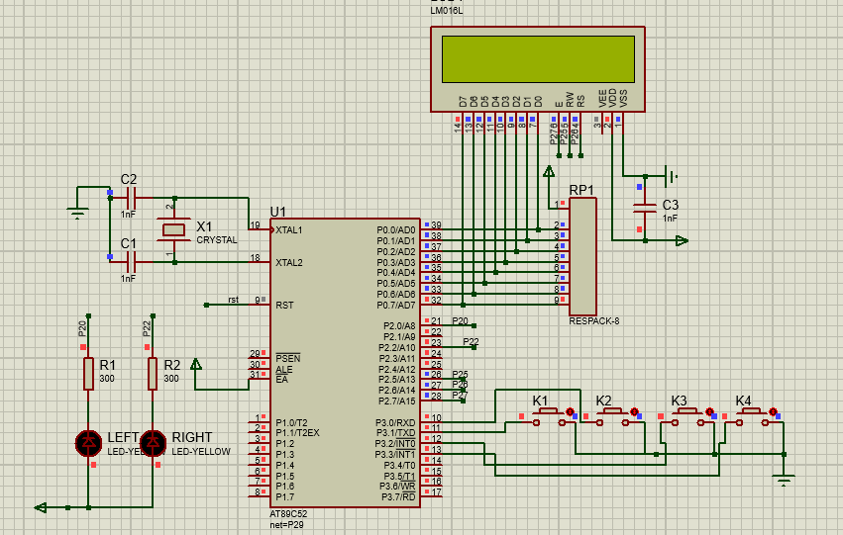Click the P3.0/RXD pin name

point(395,423)
